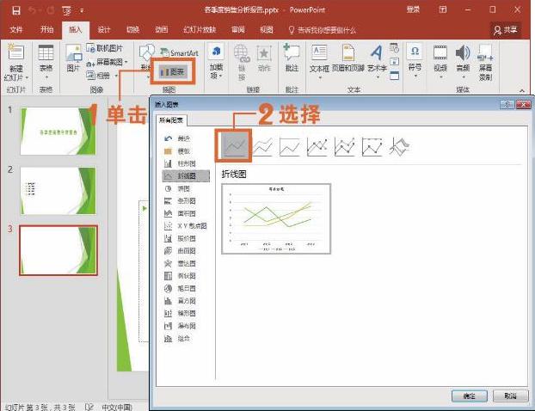Open ribbon display options icon

[x=443, y=10]
